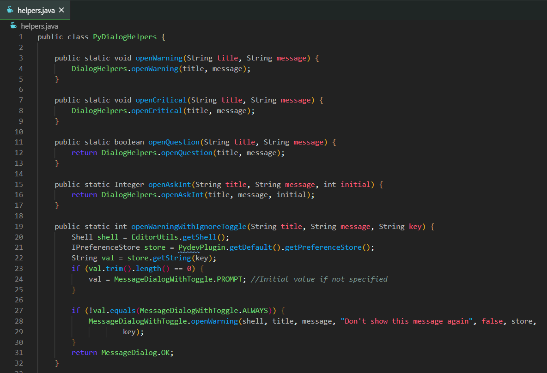547x373 pixels.
Task: Click the Integer return type on line 15
Action: tap(129, 184)
